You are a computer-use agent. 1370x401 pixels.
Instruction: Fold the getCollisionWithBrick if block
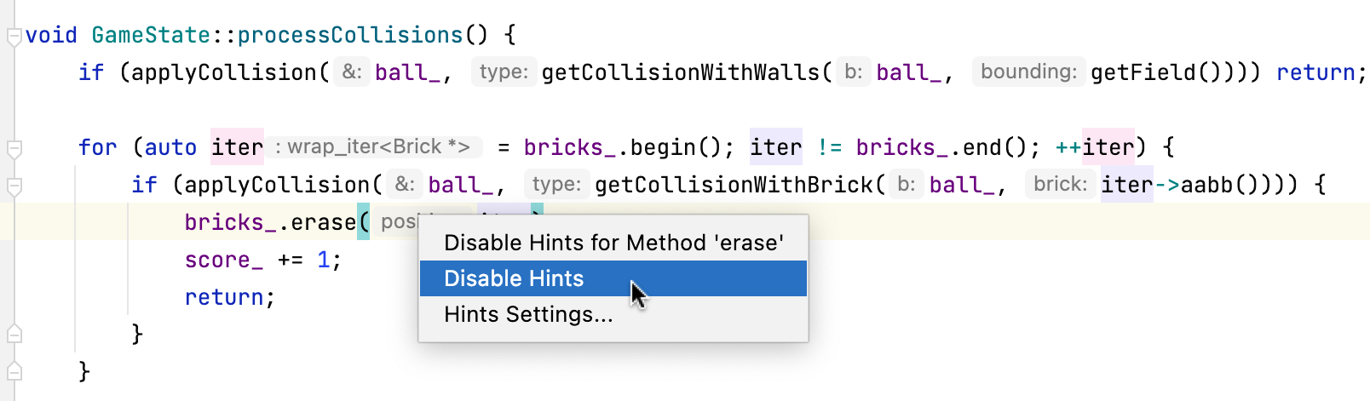(14, 186)
